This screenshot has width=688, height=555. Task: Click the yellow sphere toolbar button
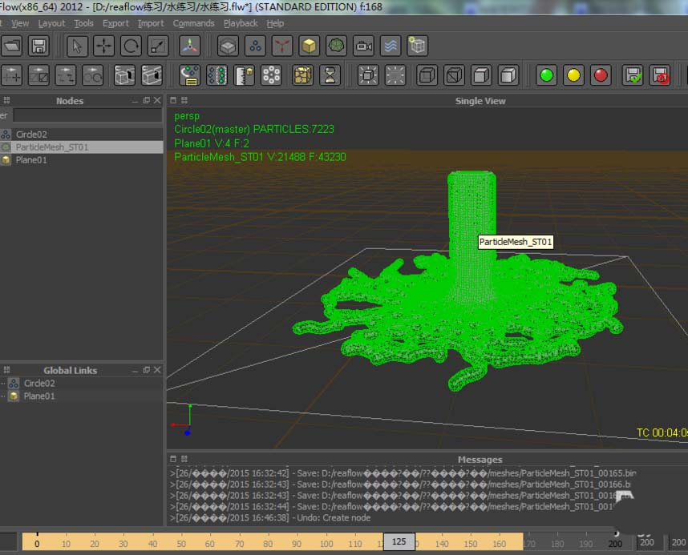[573, 76]
